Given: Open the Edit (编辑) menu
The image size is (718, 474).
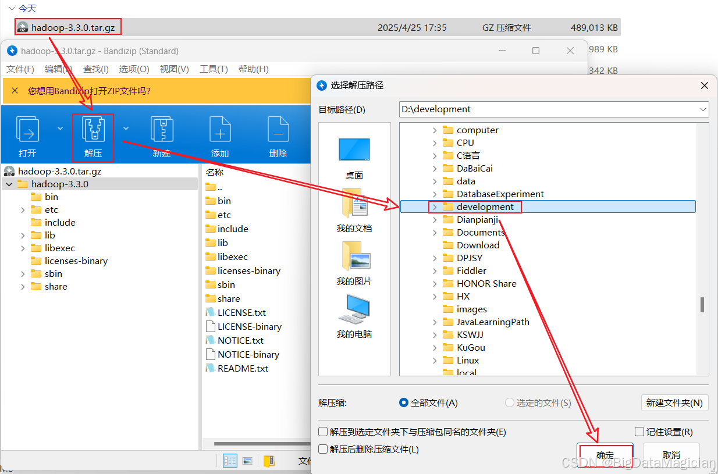Looking at the screenshot, I should pyautogui.click(x=59, y=69).
